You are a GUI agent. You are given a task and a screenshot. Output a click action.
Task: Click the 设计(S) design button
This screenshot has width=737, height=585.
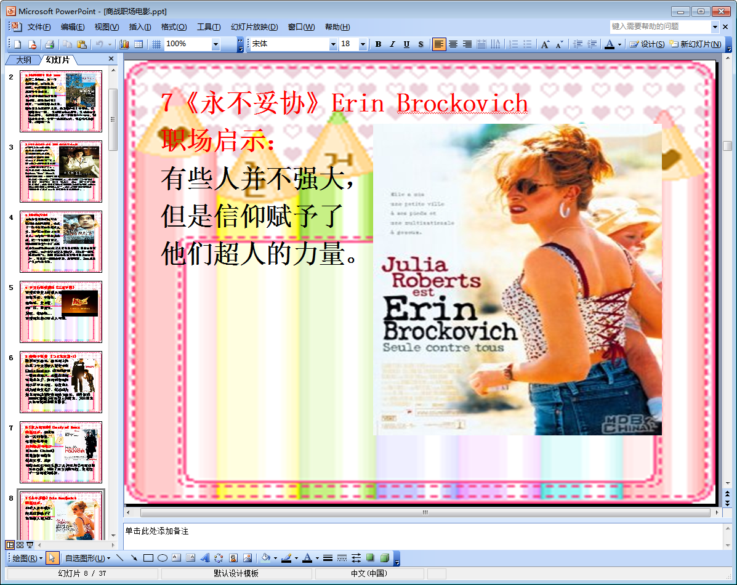(x=647, y=44)
